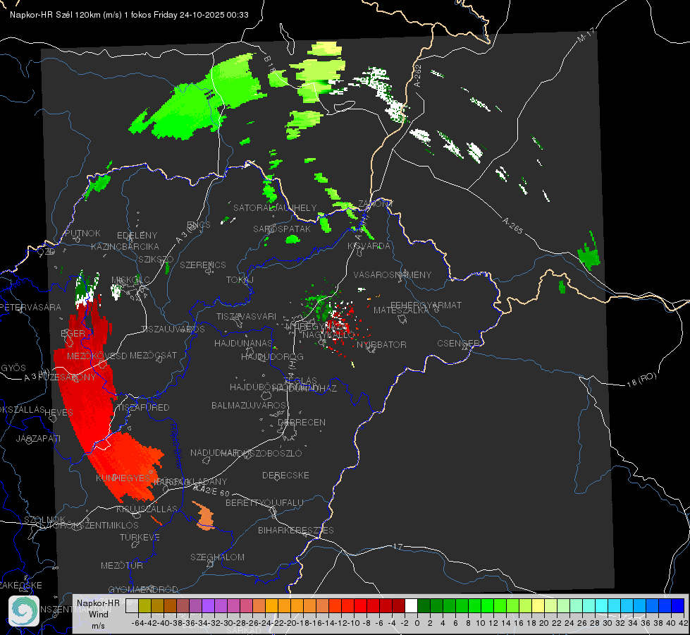Viewport: 690px width, 635px height.
Task: Pick the bright yellow 18 legend swatch
Action: [x=538, y=605]
